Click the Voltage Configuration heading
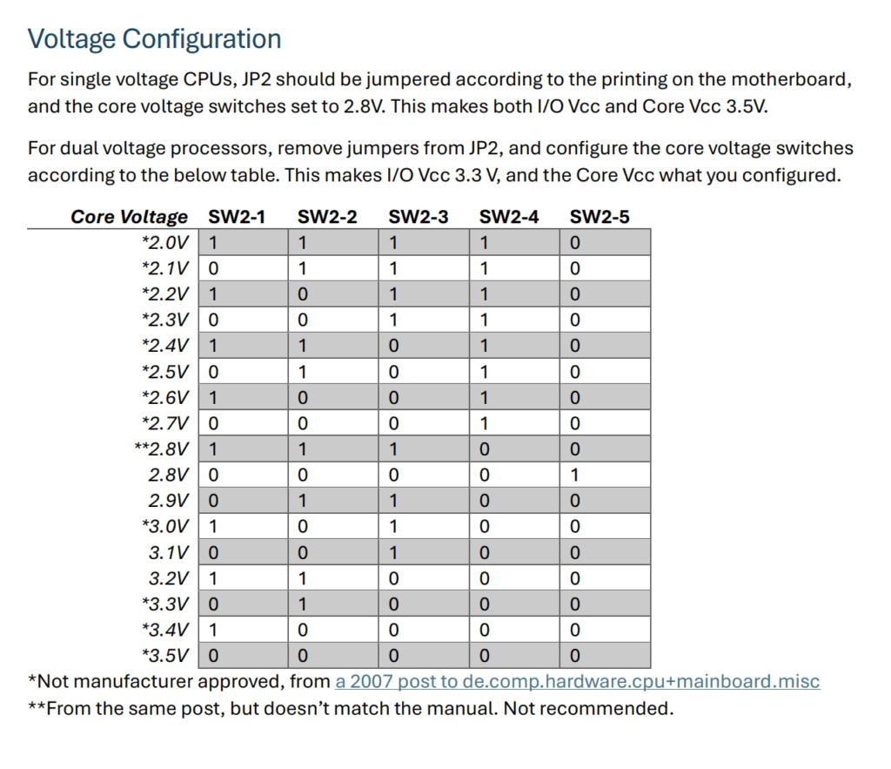Image resolution: width=891 pixels, height=769 pixels. 154,39
